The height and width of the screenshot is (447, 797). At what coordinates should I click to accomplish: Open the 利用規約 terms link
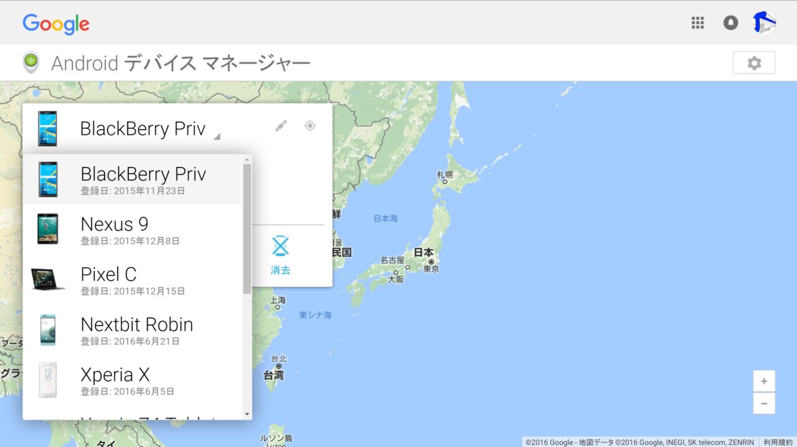point(778,442)
